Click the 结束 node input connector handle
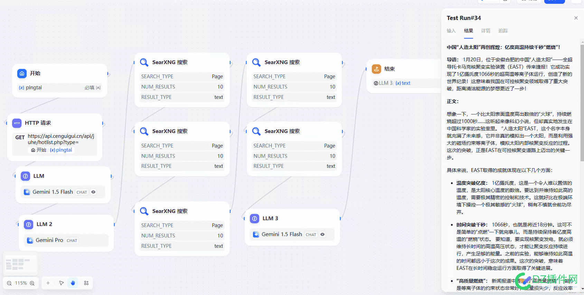 366,69
